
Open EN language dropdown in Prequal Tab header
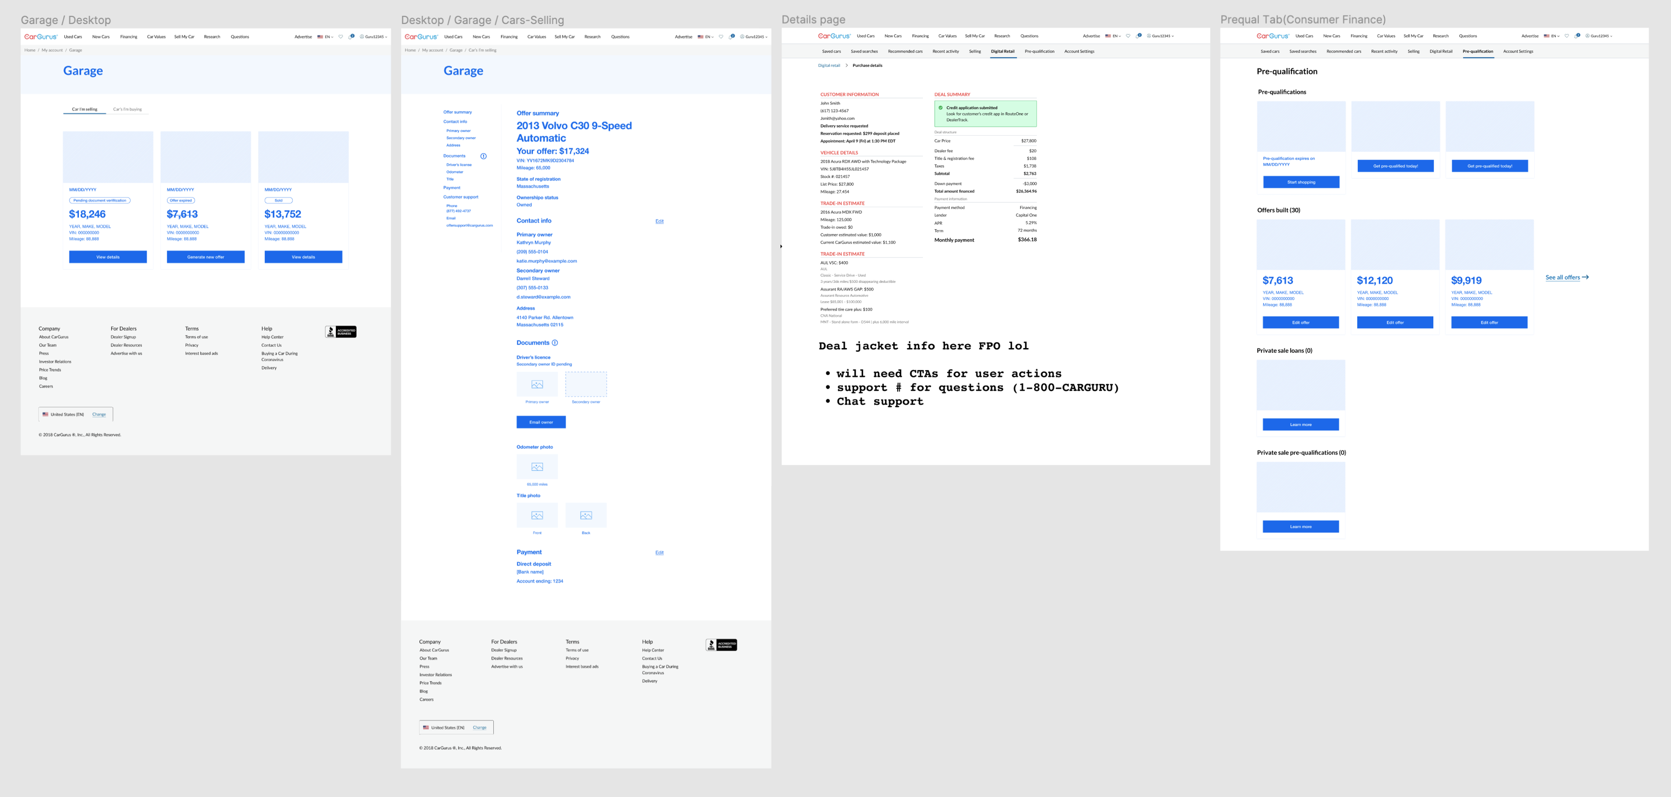[x=1552, y=37]
